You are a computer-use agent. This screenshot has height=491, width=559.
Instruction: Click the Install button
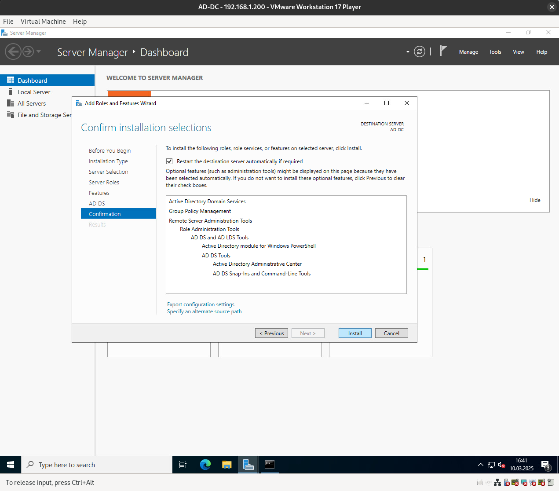[355, 333]
